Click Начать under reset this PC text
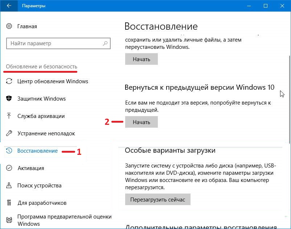The image size is (291, 229). (x=142, y=59)
